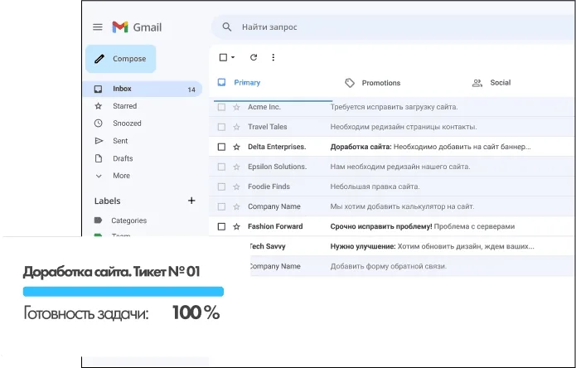The height and width of the screenshot is (368, 576).
Task: Focus the Найти запрос search field
Action: pyautogui.click(x=393, y=27)
